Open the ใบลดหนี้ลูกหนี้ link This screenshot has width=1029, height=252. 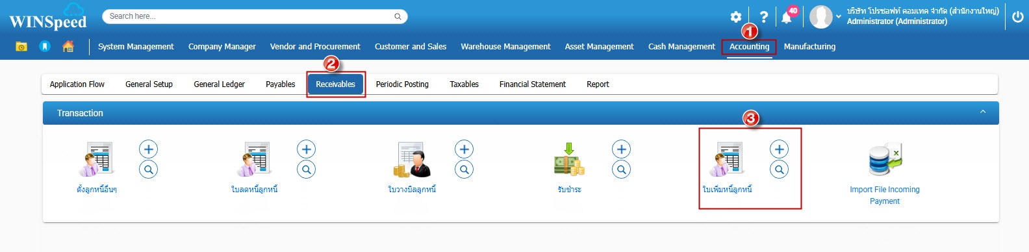(255, 190)
